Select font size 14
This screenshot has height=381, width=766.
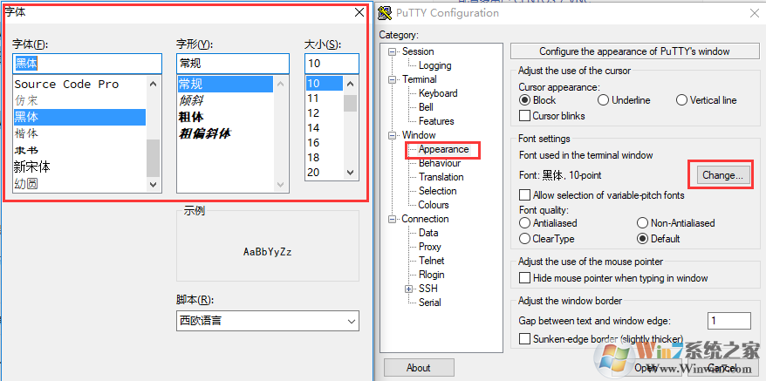coord(325,128)
